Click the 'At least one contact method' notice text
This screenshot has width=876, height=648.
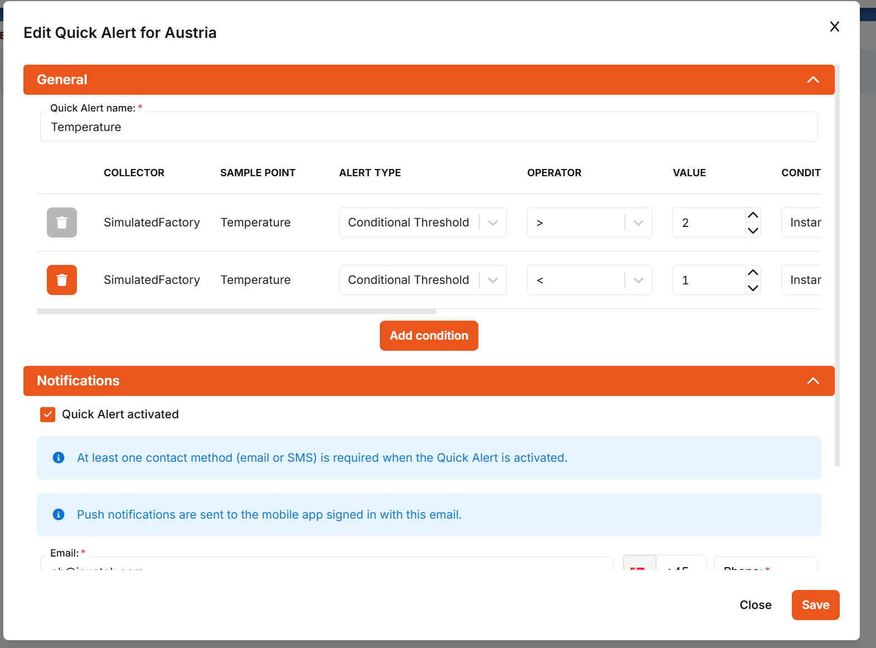pos(322,458)
